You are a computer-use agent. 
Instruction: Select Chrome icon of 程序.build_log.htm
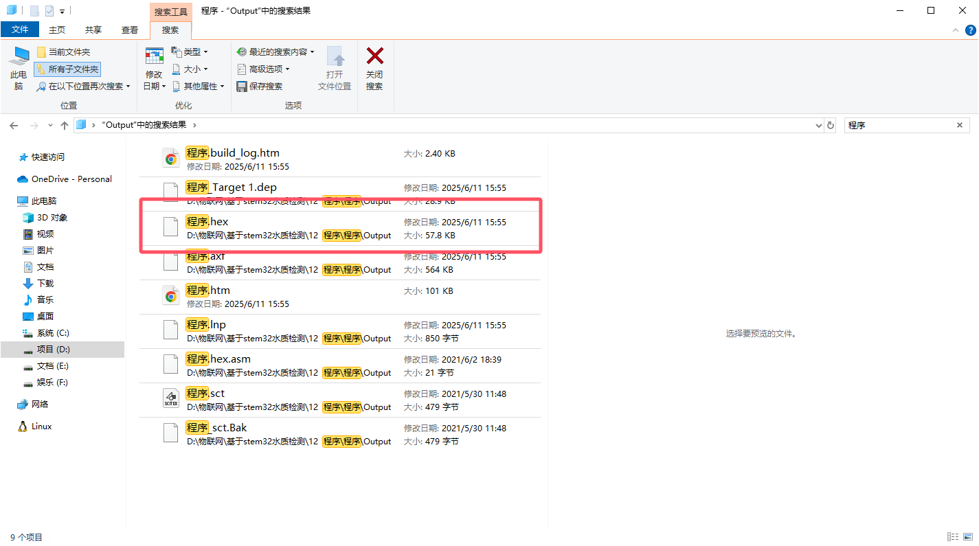tap(171, 159)
